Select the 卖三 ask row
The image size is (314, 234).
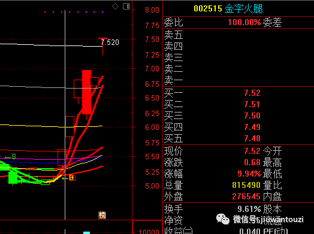[x=238, y=57]
